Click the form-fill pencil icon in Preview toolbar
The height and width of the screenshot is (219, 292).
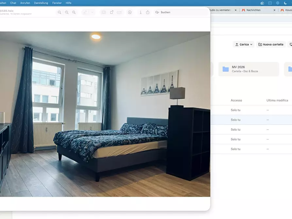point(119,12)
